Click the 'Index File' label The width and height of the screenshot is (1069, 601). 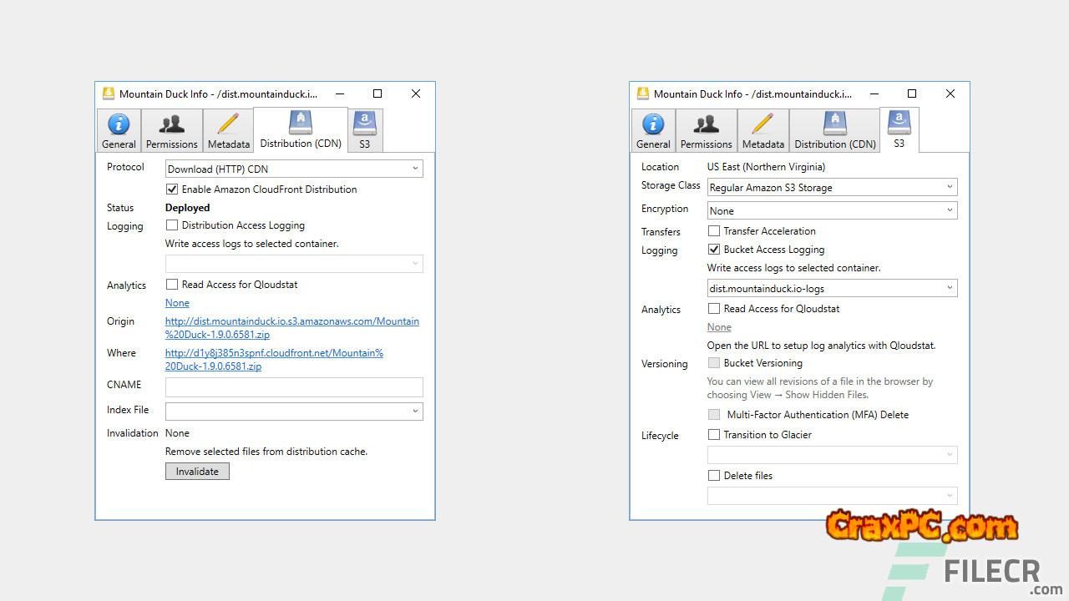click(128, 410)
